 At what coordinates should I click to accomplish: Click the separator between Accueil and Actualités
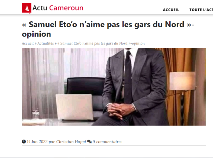point(35,44)
